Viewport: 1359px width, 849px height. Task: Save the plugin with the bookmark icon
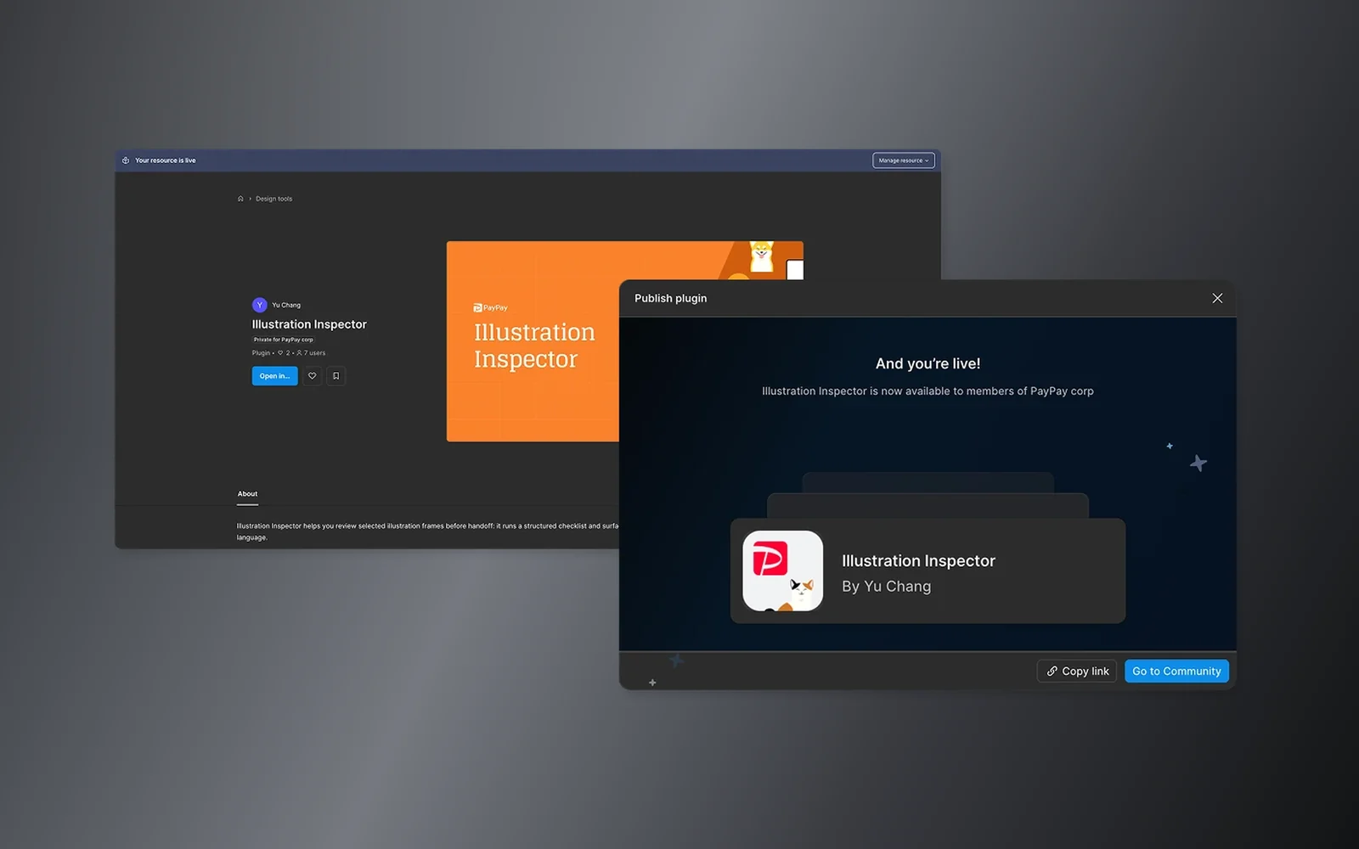click(x=336, y=376)
